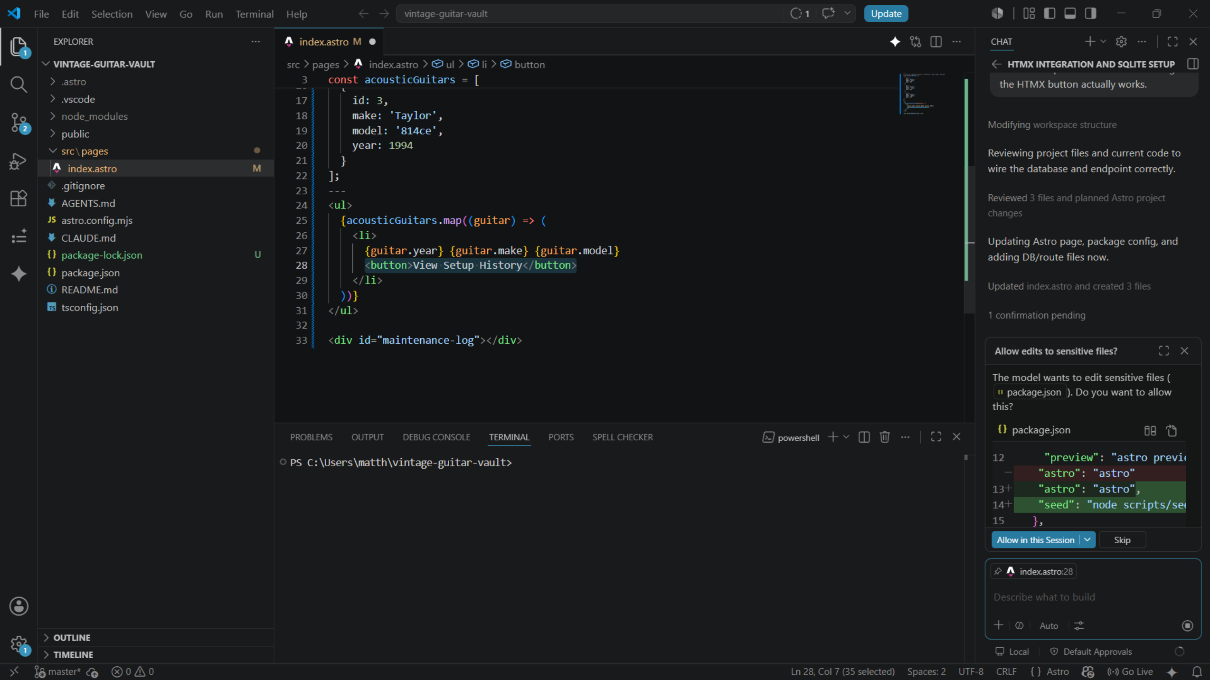Image resolution: width=1210 pixels, height=680 pixels.
Task: Expand the node_modules folder
Action: tap(94, 117)
